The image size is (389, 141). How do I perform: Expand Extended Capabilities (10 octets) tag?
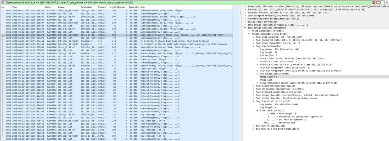(x=253, y=92)
